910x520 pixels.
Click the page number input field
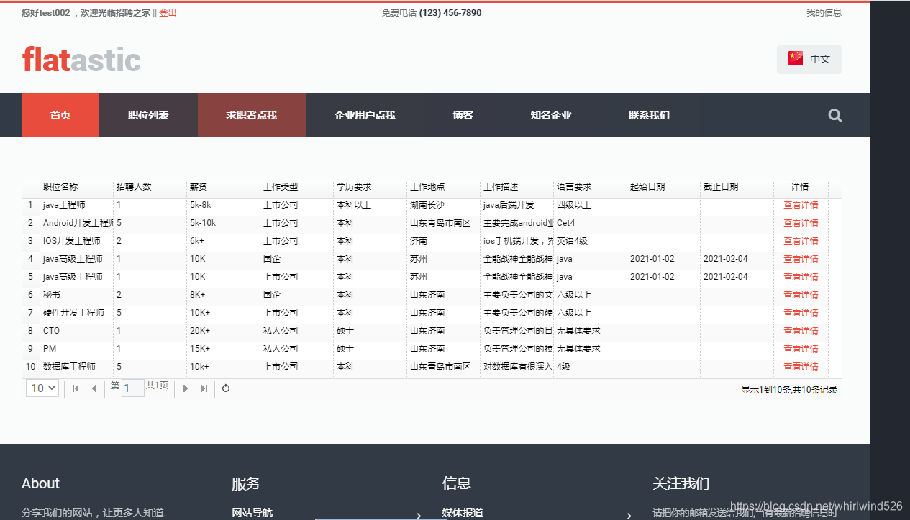[x=132, y=388]
